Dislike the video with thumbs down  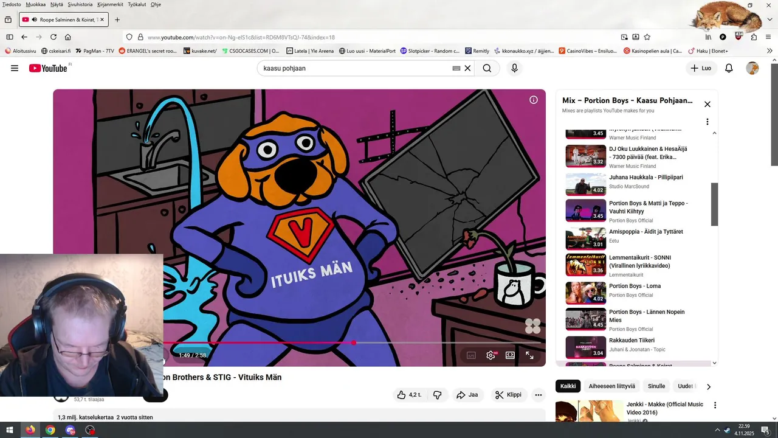(x=437, y=395)
